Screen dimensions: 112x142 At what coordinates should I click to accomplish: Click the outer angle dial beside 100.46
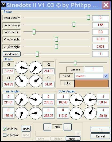pos(76,100)
